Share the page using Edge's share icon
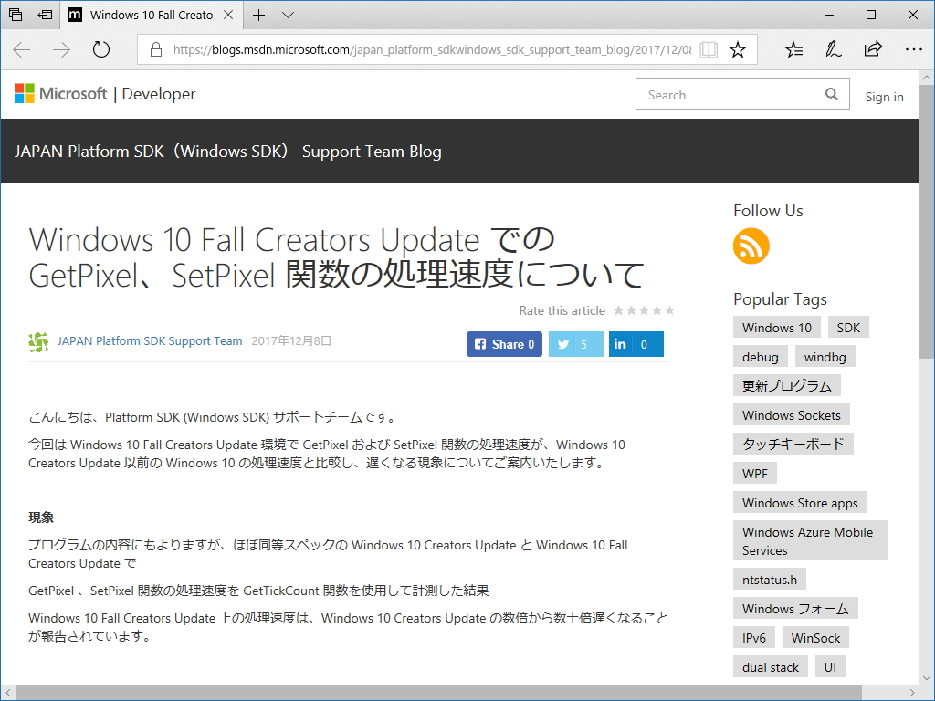 pyautogui.click(x=873, y=49)
